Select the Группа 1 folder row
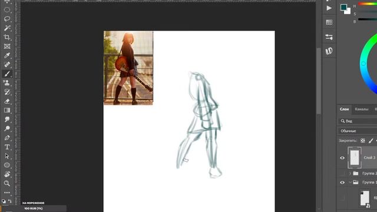 [357, 183]
